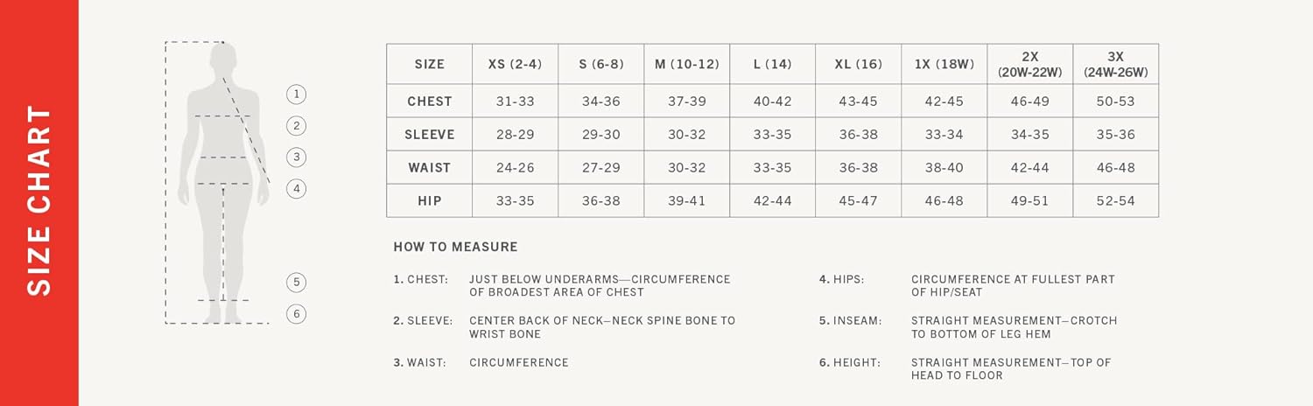Select the M (10-12) column header
Image resolution: width=1313 pixels, height=406 pixels.
click(686, 64)
